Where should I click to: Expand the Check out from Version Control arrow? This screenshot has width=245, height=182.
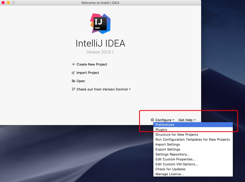click(130, 89)
